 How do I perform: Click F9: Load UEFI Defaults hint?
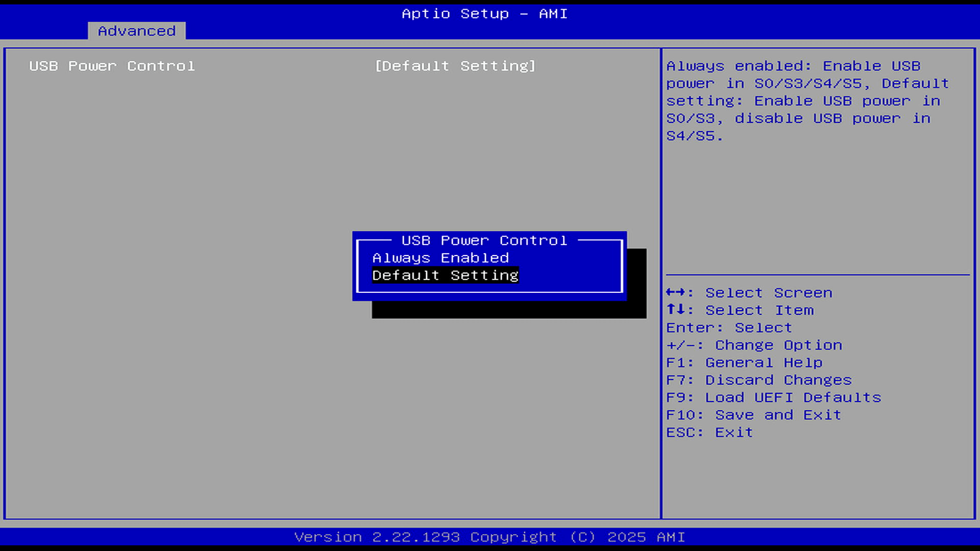pos(773,397)
